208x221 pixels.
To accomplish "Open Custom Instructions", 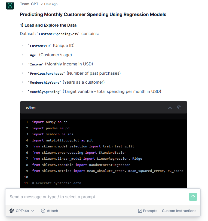I will point(179,211).
